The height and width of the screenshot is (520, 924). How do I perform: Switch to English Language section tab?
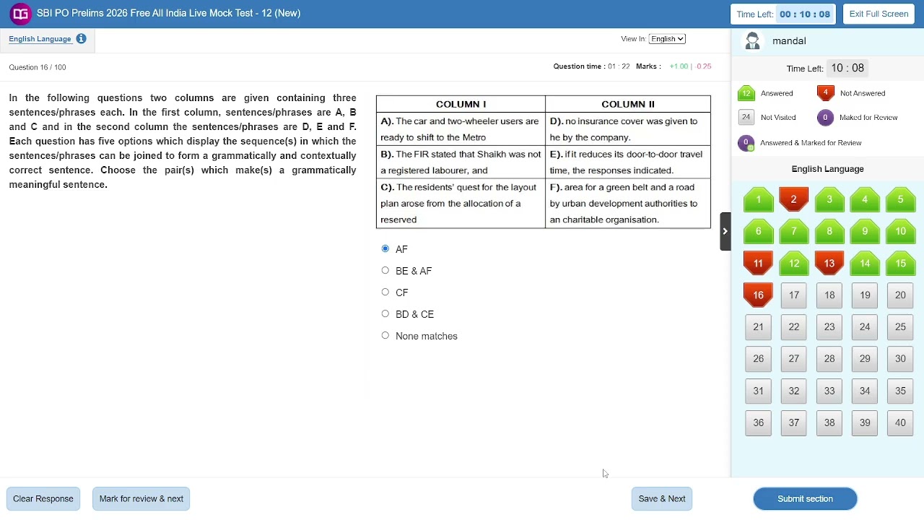(40, 39)
